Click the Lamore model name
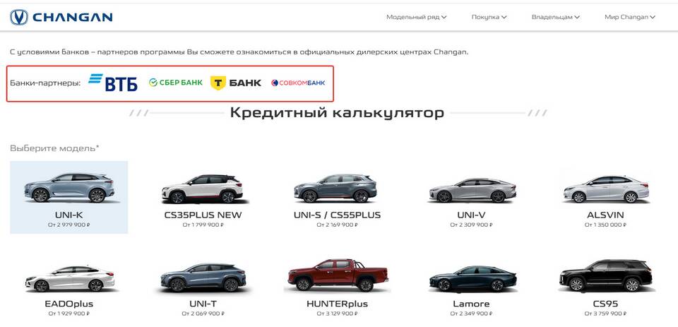 click(x=471, y=304)
